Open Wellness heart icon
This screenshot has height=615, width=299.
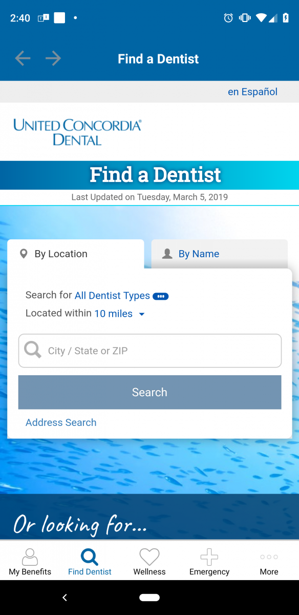tap(149, 557)
